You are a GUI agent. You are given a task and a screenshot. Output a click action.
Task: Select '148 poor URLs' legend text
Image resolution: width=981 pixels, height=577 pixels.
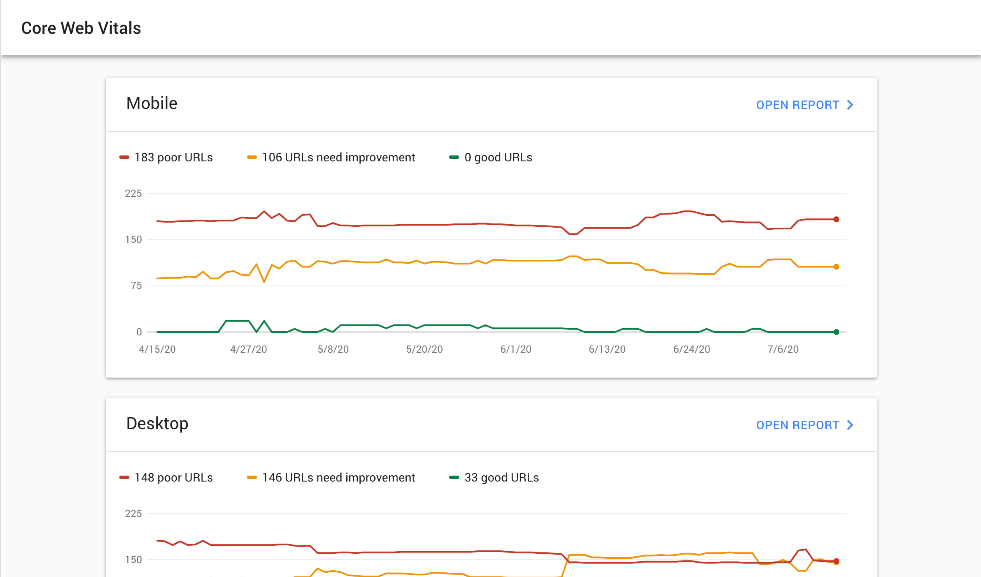pyautogui.click(x=173, y=478)
